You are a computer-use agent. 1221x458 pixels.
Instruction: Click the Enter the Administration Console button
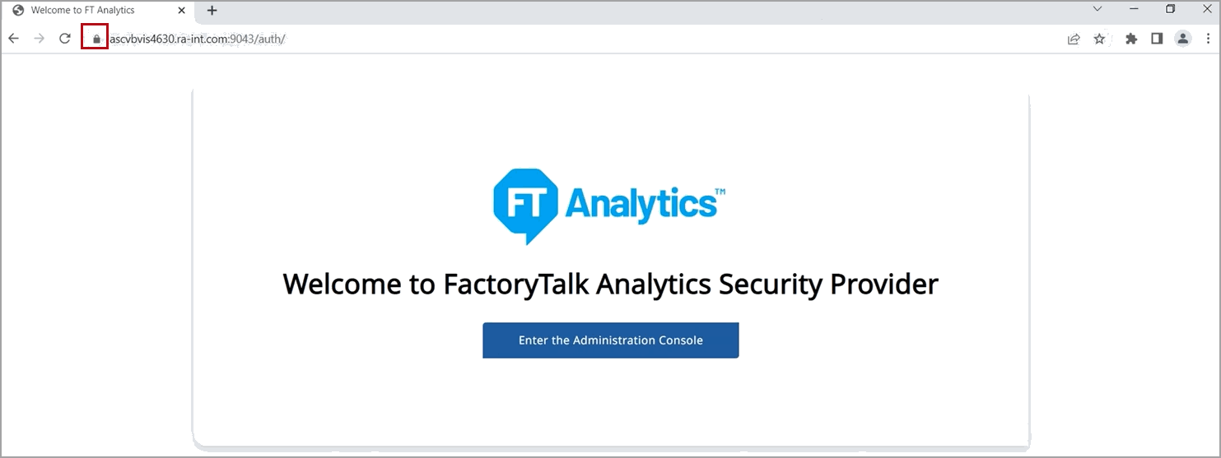click(610, 340)
